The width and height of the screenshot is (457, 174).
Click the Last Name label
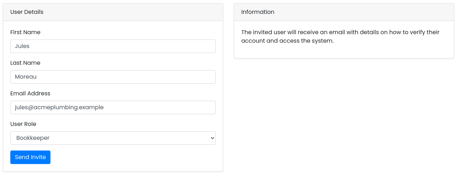(25, 63)
